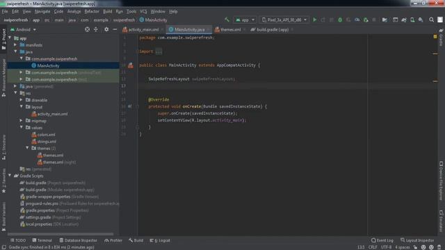The width and height of the screenshot is (445, 250).
Task: Click the Collapse All icon in Project panel
Action: (x=96, y=29)
